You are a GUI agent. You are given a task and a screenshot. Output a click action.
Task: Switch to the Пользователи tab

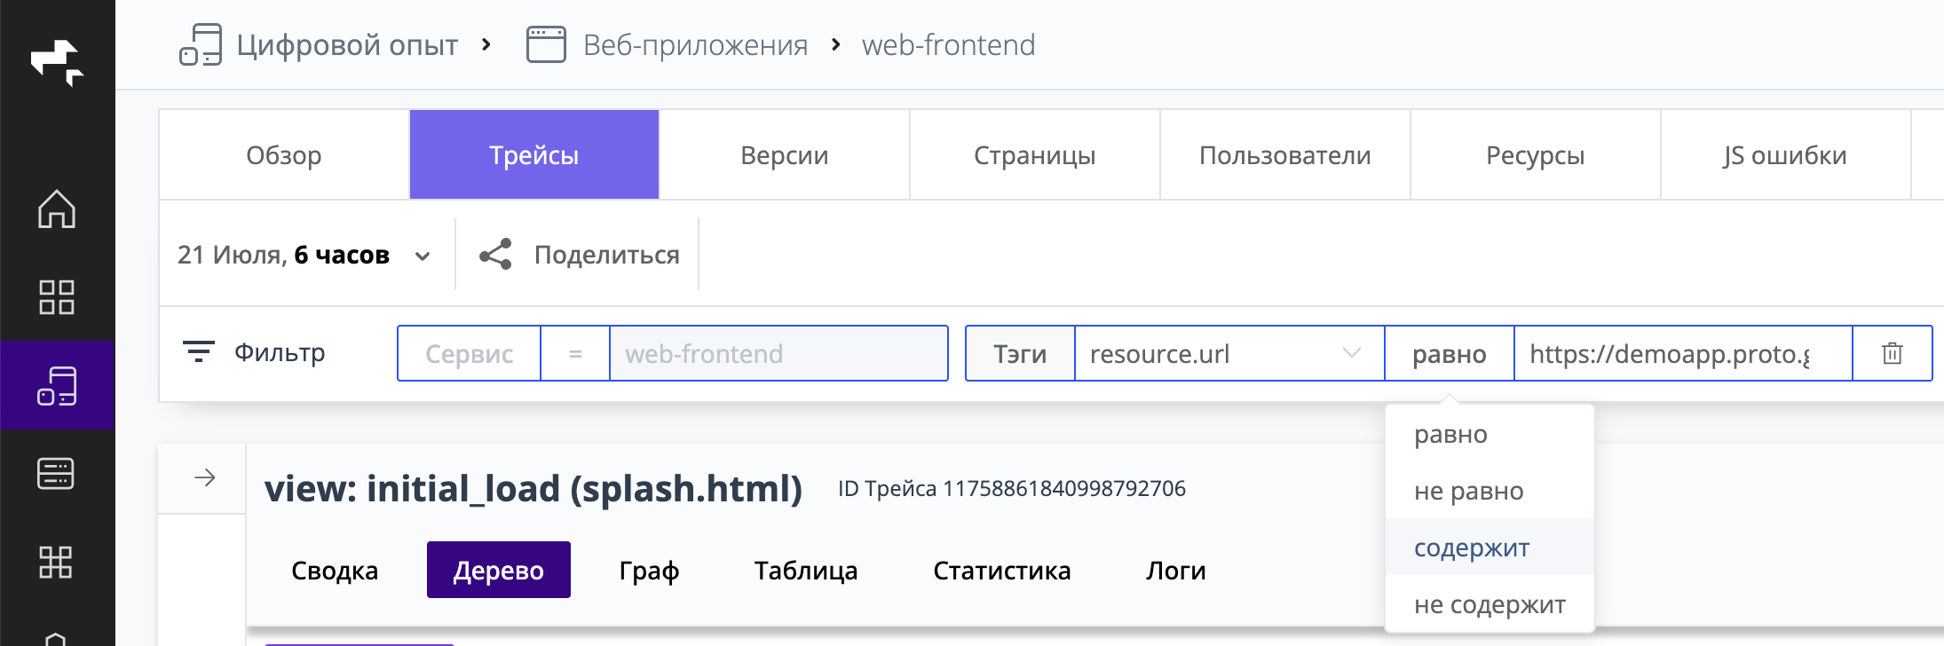click(1285, 155)
